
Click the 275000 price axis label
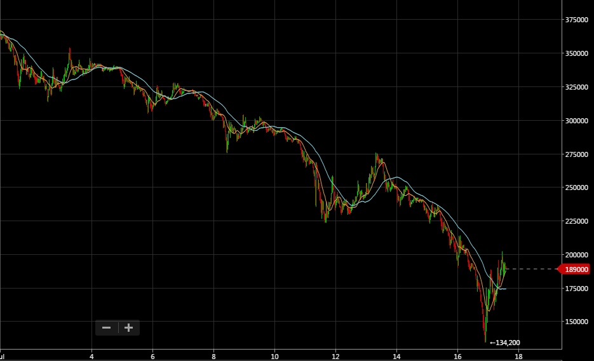point(576,154)
